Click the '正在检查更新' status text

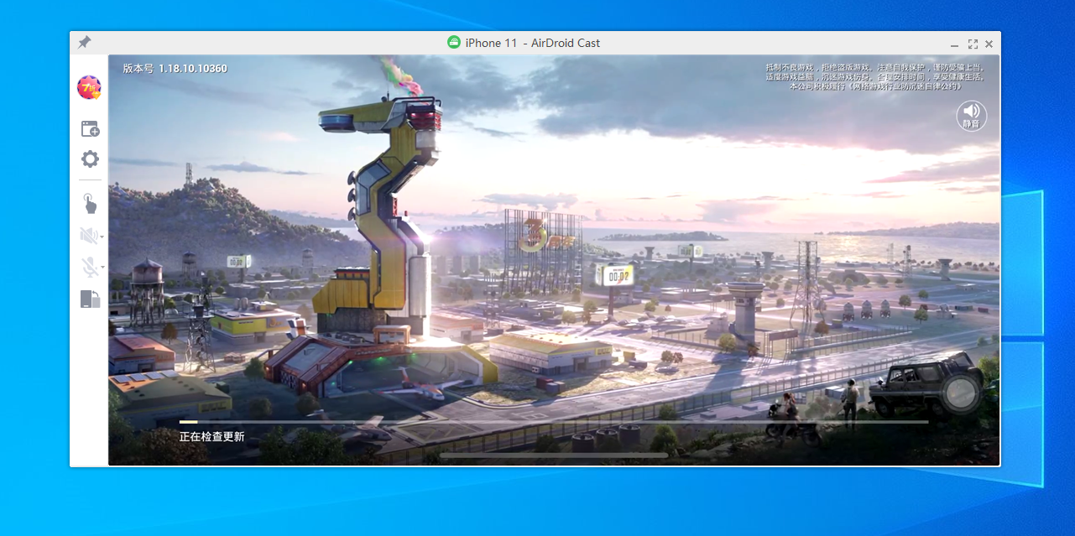tap(211, 436)
